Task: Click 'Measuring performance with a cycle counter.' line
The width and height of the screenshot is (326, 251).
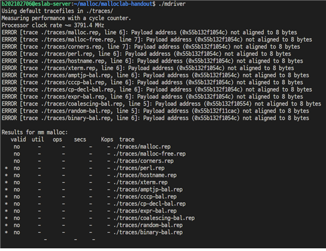Action: 66,18
